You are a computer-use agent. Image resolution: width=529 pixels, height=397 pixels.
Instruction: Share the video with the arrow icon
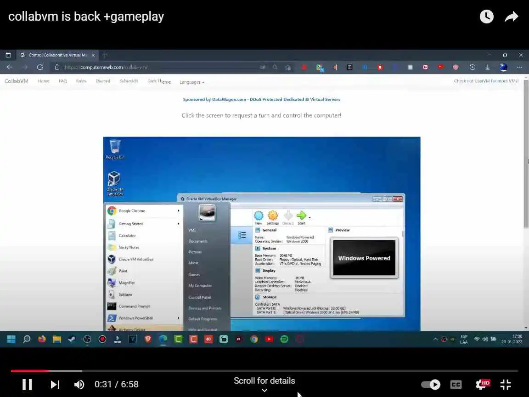point(512,17)
